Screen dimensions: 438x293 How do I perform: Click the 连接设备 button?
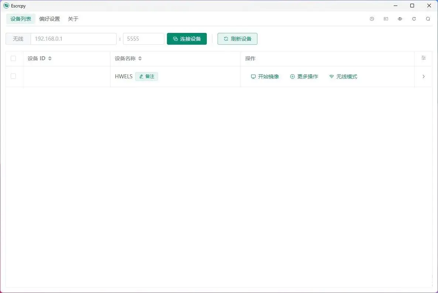(x=187, y=39)
